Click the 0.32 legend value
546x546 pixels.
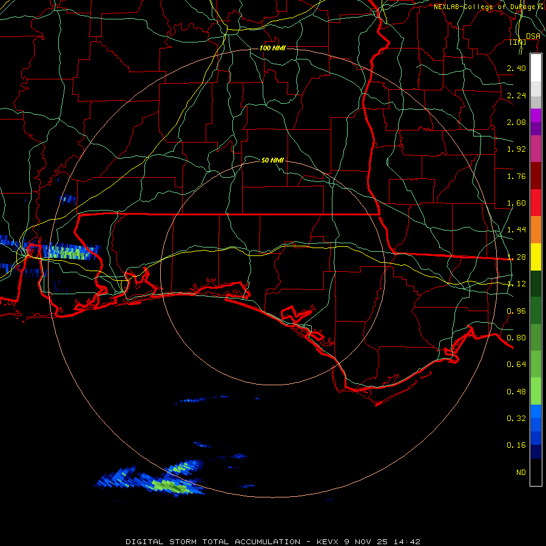[x=516, y=418]
